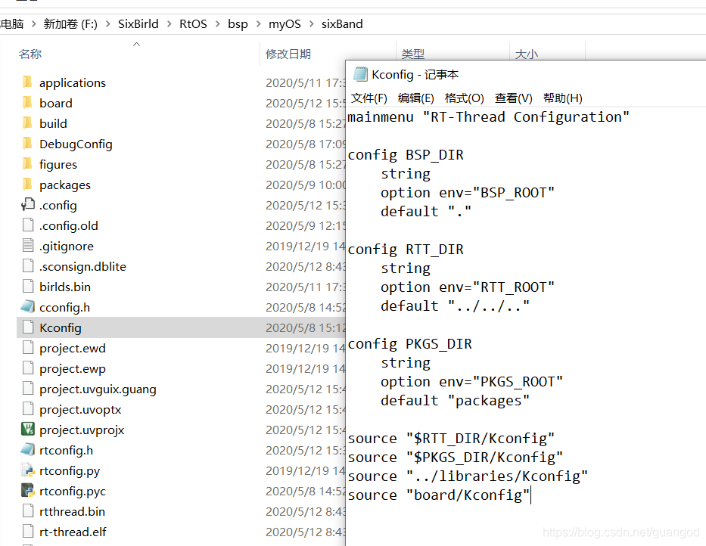Go to the 新加卷 (F:) drive breadcrumb
Viewport: 706px width, 546px height.
pyautogui.click(x=70, y=24)
